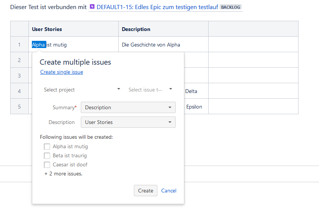
Task: Select row number 1 in the table
Action: point(19,44)
